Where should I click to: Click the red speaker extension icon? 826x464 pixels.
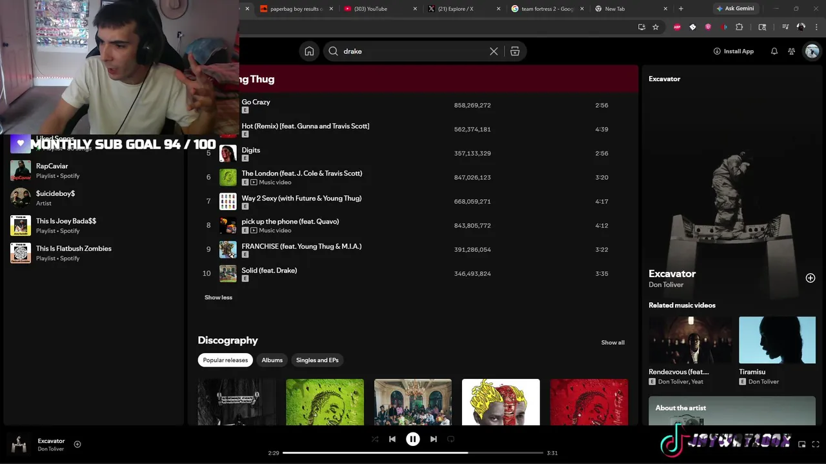click(724, 27)
